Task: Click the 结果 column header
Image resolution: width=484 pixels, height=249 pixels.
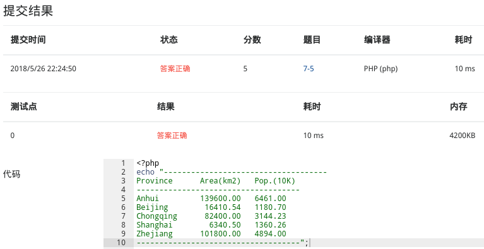Action: 166,107
